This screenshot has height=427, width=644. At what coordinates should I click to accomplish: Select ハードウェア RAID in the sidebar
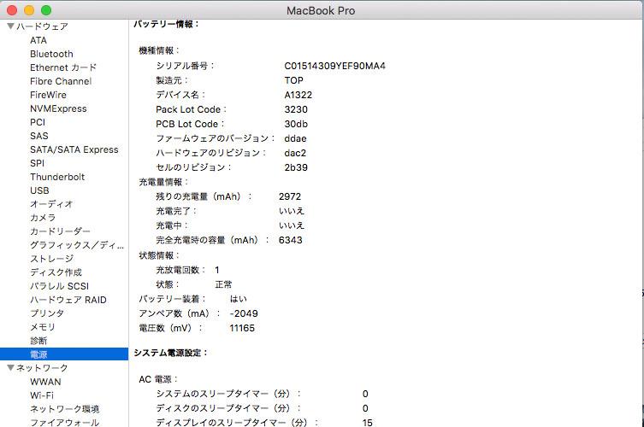pyautogui.click(x=68, y=300)
